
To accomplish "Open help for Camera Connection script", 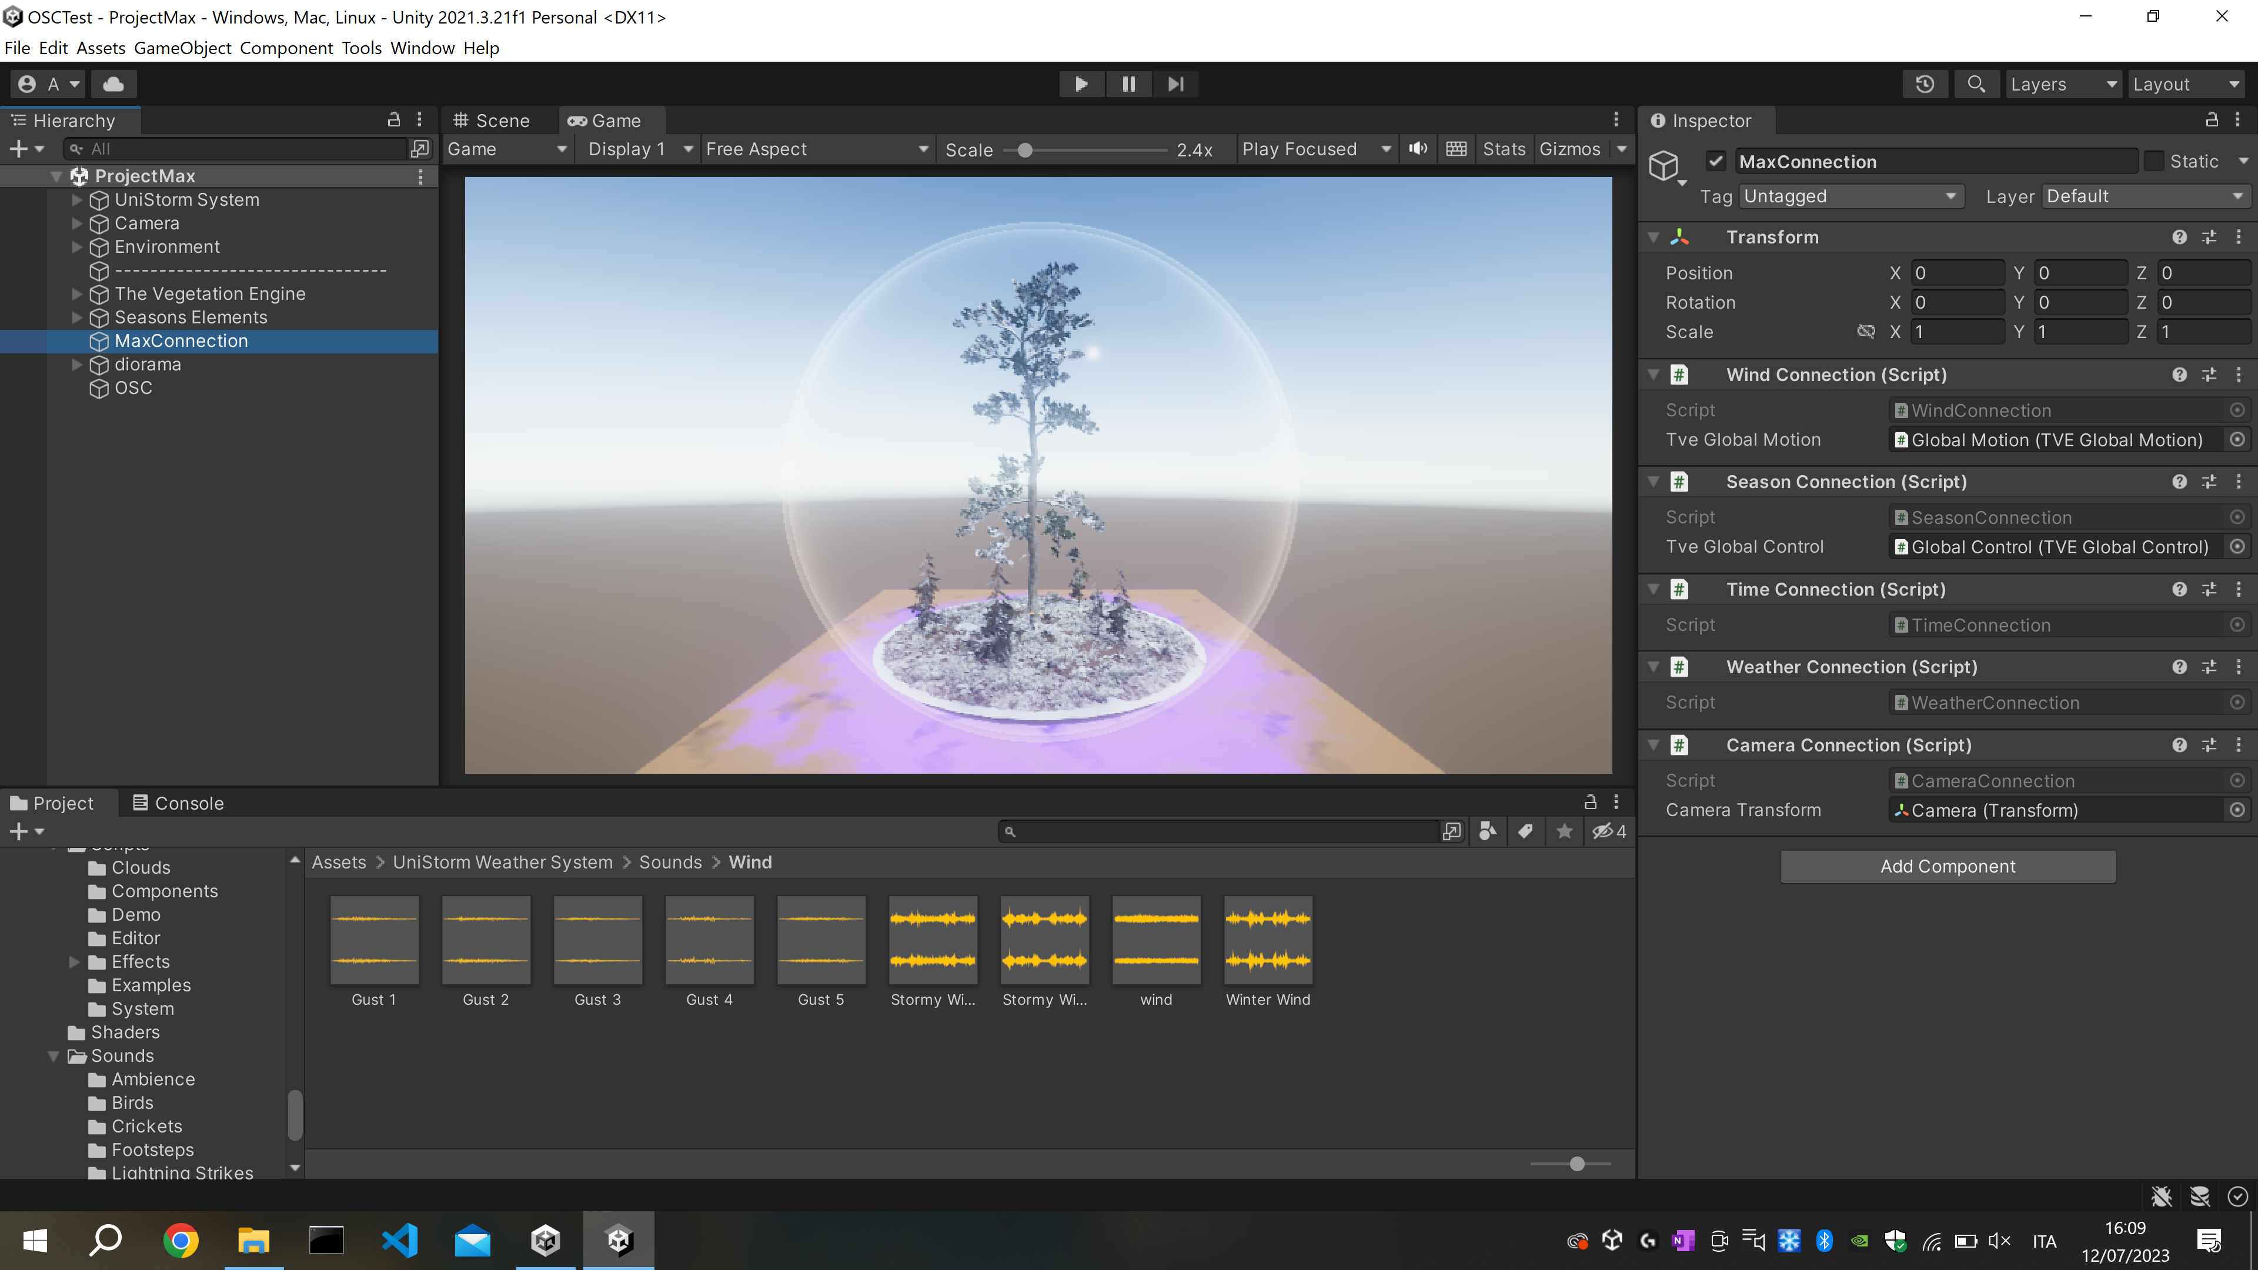I will click(2179, 745).
